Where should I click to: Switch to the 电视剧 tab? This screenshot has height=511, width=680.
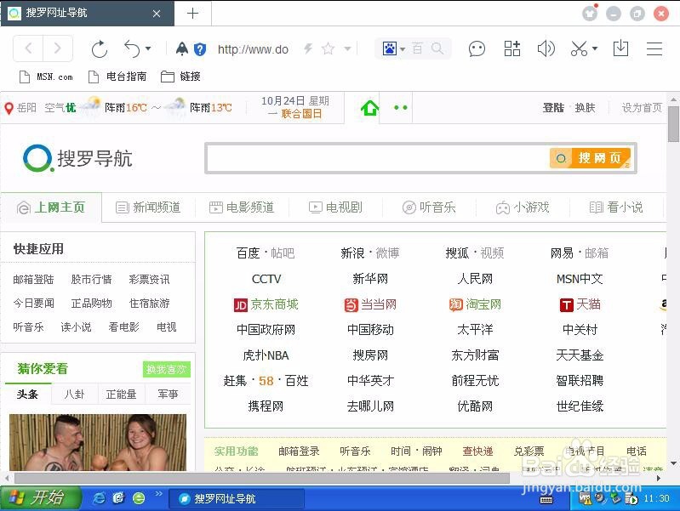pos(335,207)
